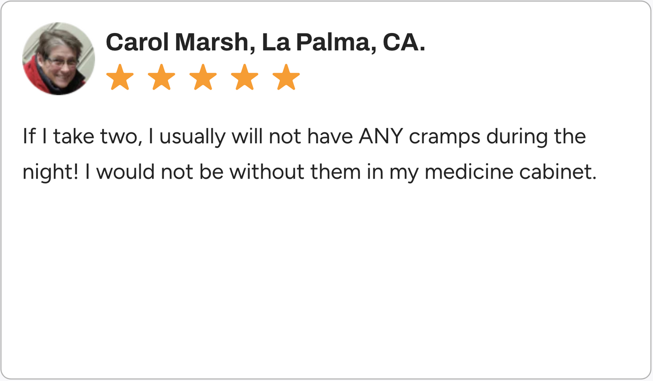Image resolution: width=653 pixels, height=381 pixels.
Task: Click the word "cramps" in the review
Action: [444, 137]
